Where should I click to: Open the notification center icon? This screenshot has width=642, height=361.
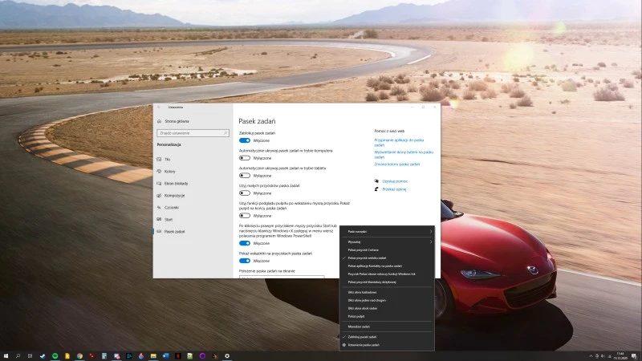coord(634,356)
